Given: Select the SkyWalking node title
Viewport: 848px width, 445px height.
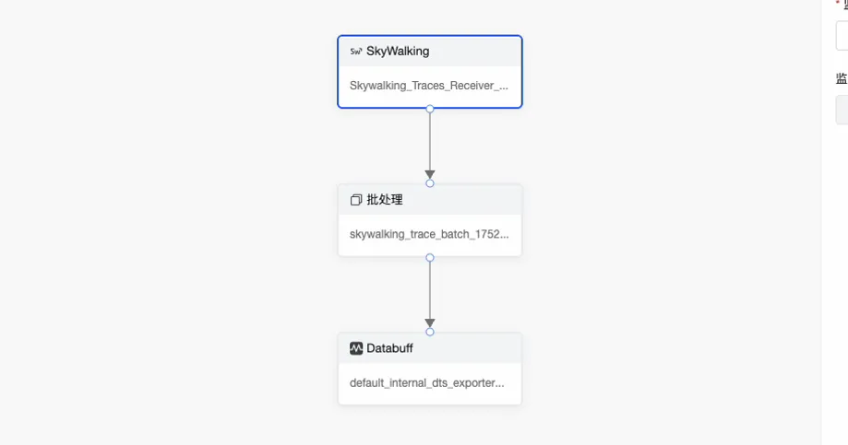Looking at the screenshot, I should [398, 52].
